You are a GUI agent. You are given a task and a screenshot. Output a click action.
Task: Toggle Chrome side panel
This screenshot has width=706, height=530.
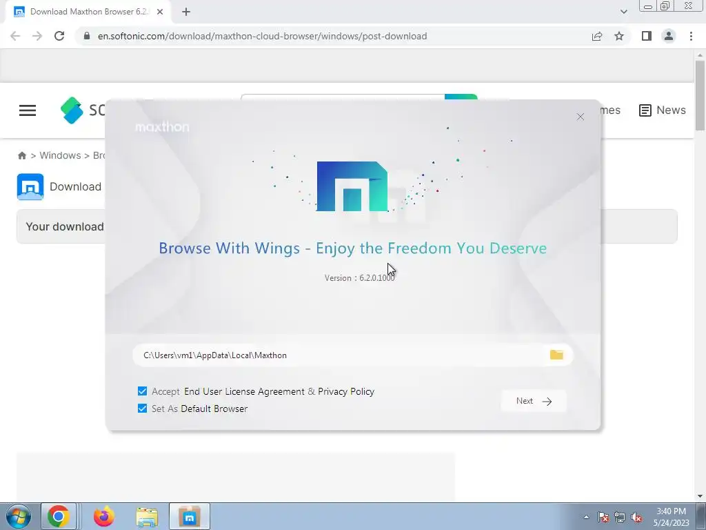pyautogui.click(x=647, y=36)
